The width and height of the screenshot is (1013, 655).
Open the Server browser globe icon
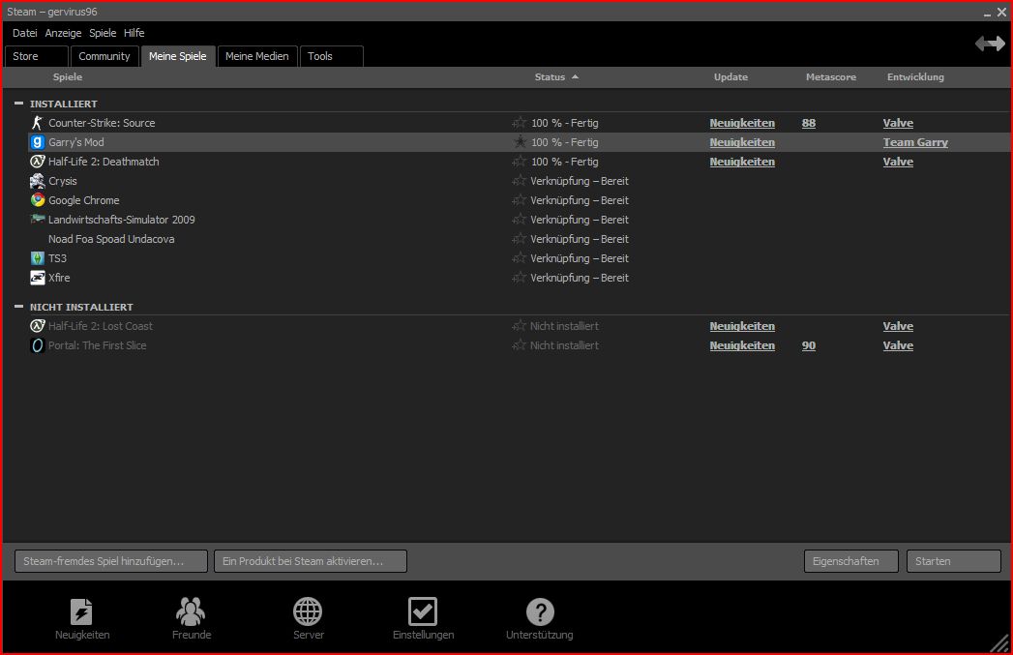click(x=308, y=611)
